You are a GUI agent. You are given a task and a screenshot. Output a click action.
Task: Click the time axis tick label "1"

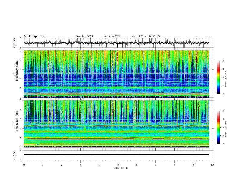point(43,165)
